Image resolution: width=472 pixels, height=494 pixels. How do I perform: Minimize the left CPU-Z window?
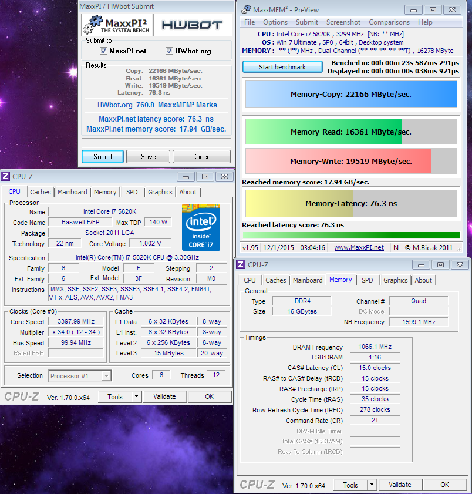(x=186, y=177)
